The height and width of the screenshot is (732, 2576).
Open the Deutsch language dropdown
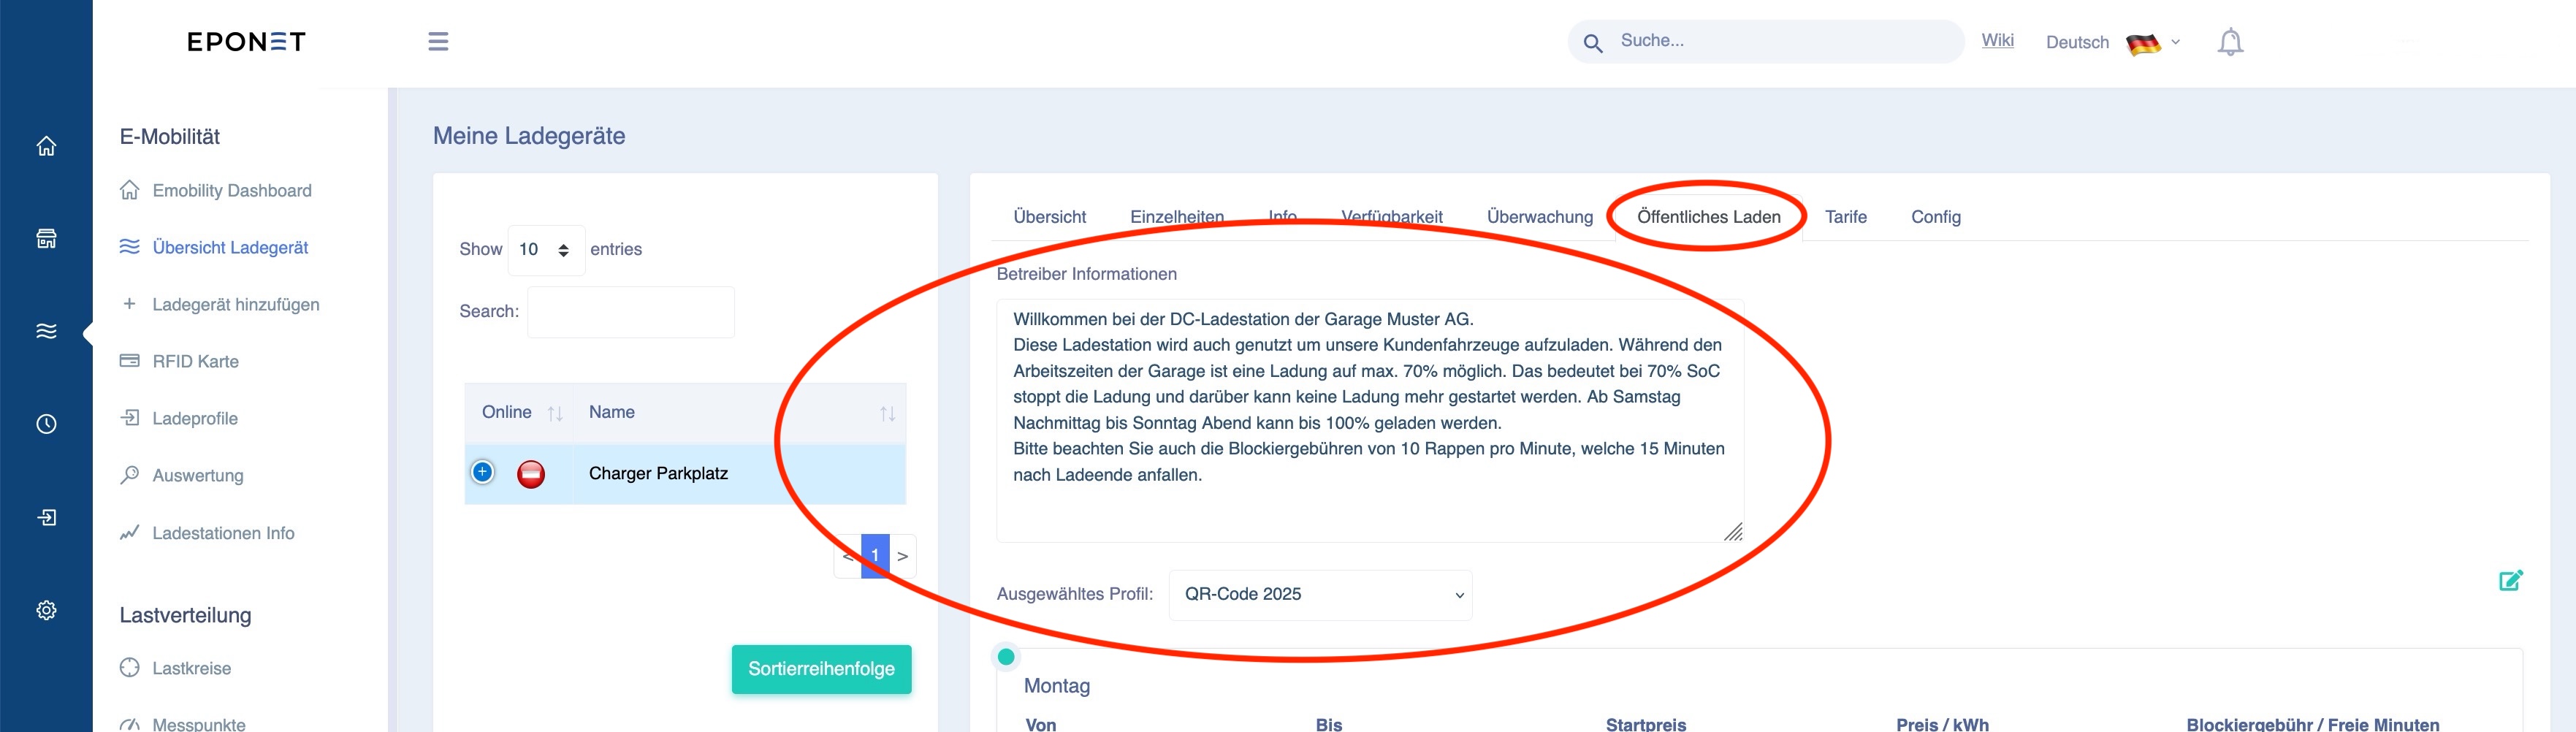(x=2112, y=43)
